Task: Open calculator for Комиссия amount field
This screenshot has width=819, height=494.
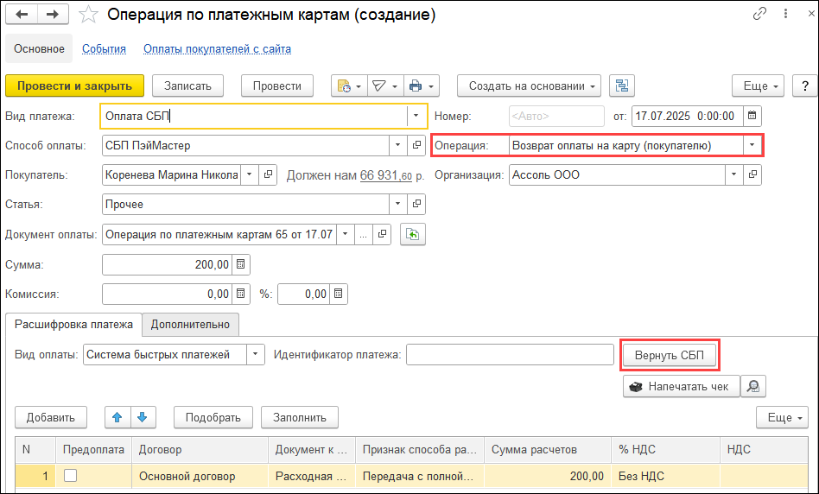Action: (x=240, y=294)
